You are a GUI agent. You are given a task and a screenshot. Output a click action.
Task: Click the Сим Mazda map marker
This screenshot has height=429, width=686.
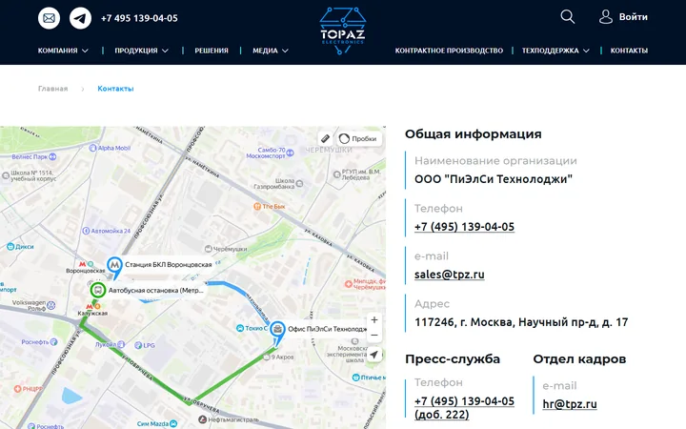(157, 423)
